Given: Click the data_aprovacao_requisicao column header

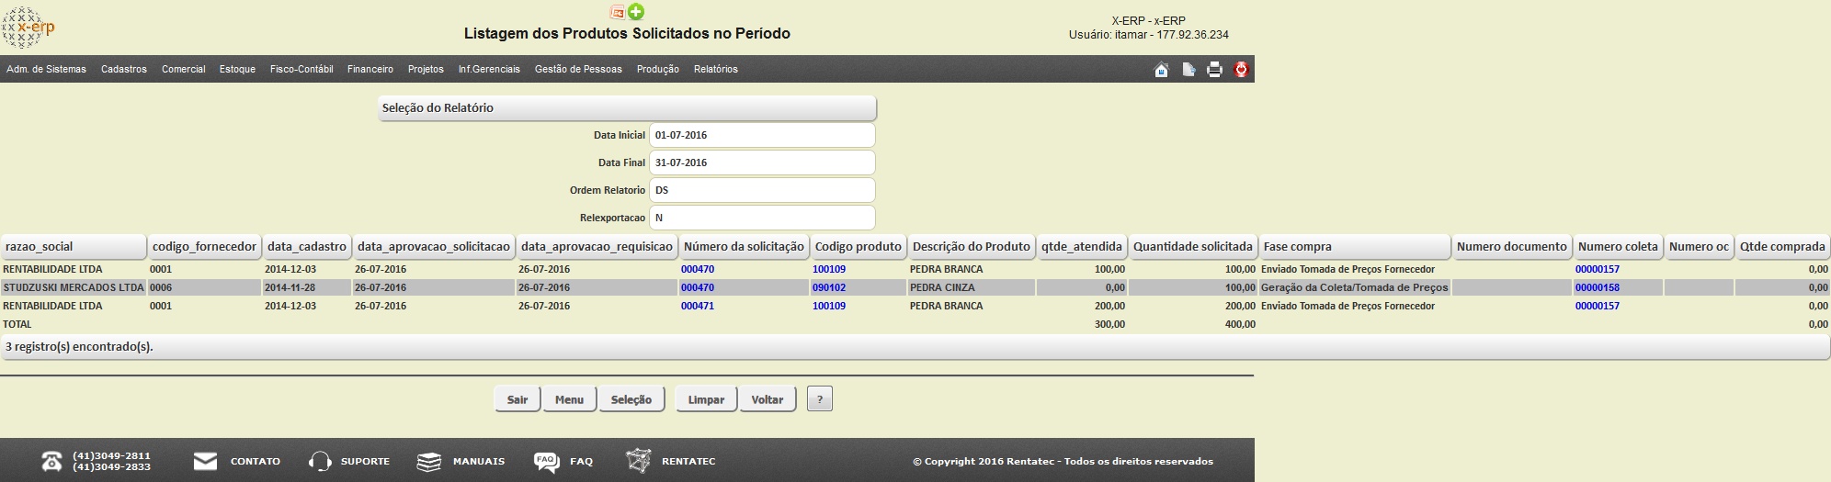Looking at the screenshot, I should pos(597,247).
